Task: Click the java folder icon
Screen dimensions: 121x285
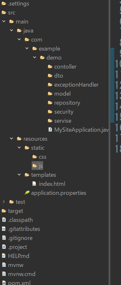Action: click(x=19, y=31)
